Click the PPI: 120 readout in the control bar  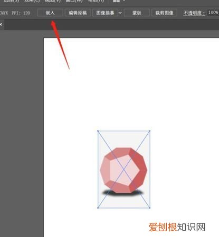(x=21, y=13)
